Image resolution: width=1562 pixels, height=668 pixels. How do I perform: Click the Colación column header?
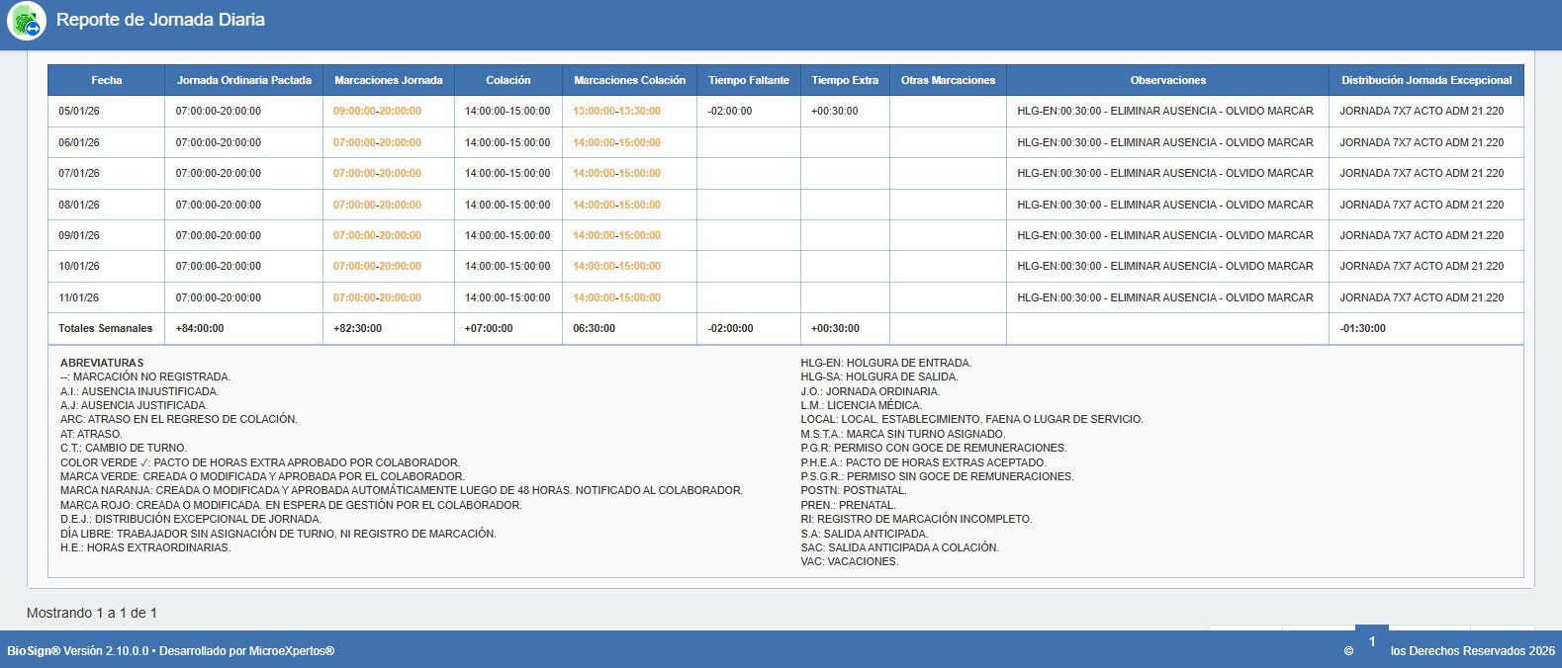tap(508, 80)
